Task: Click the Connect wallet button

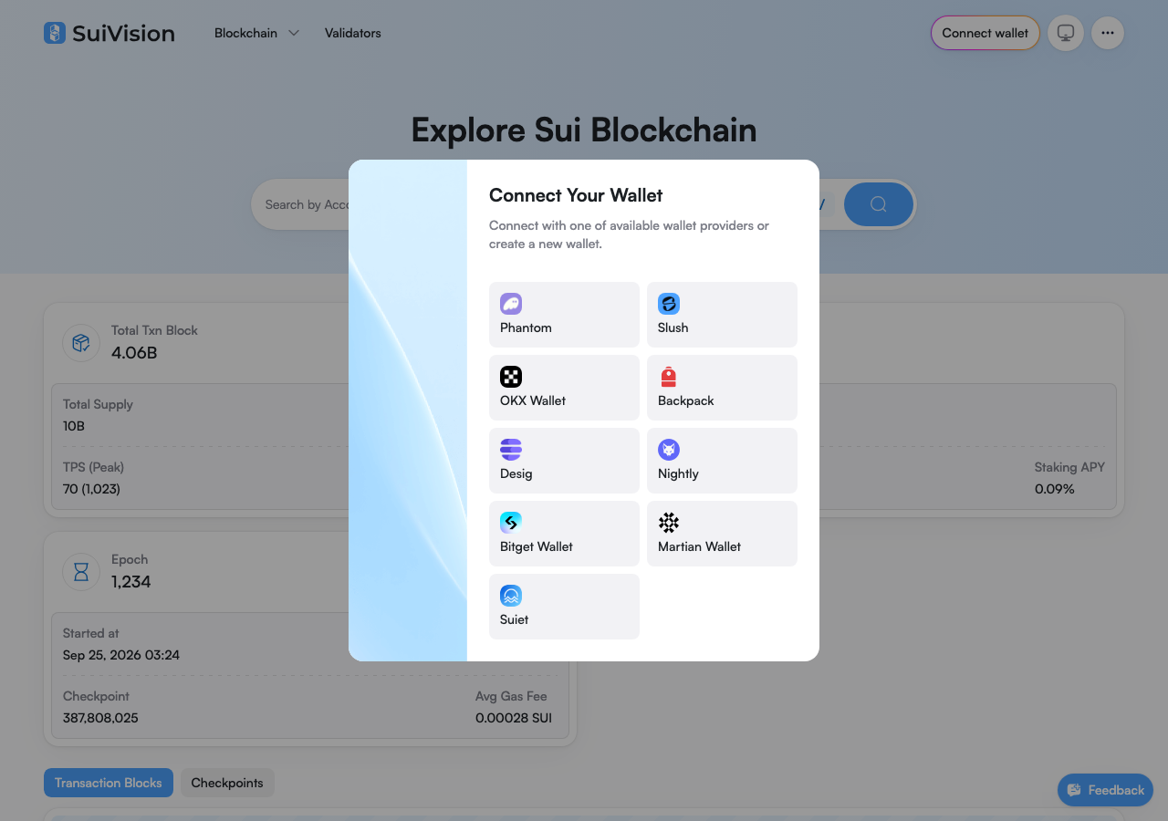Action: pos(985,33)
